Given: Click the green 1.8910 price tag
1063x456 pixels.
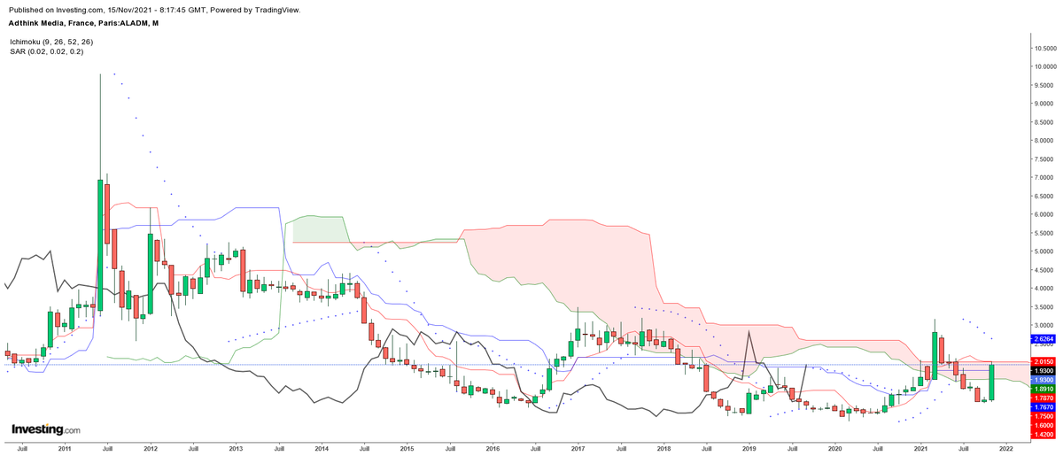Looking at the screenshot, I should pos(1042,389).
